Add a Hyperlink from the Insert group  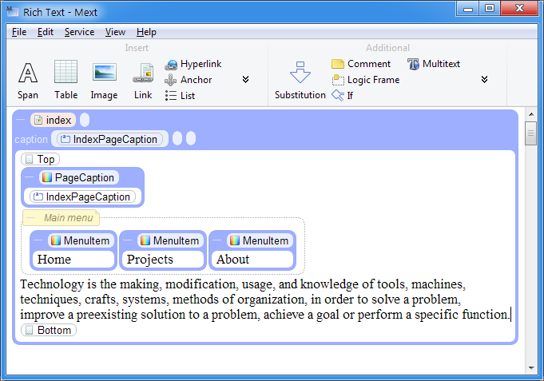click(x=193, y=64)
